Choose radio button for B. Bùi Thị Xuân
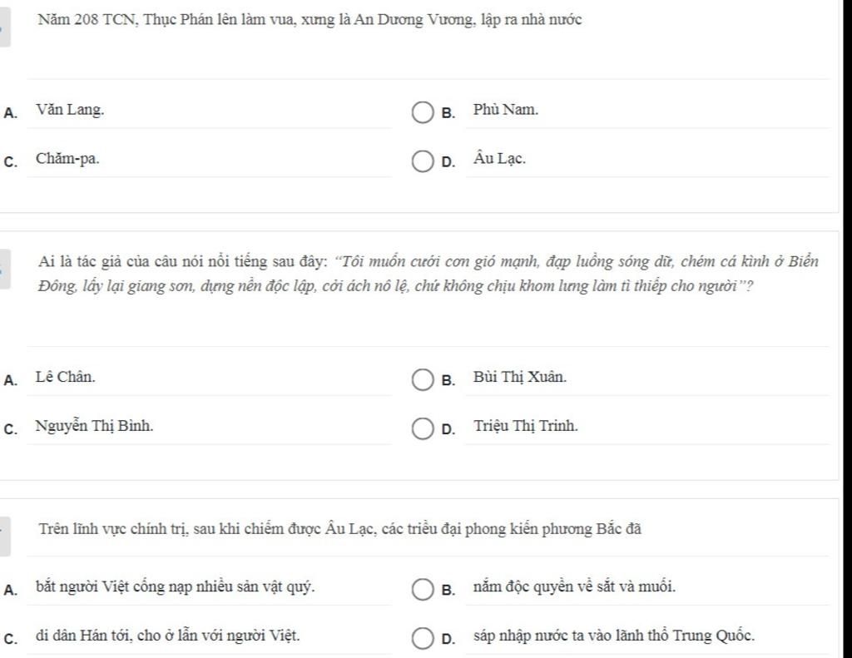The image size is (852, 658). pos(422,380)
